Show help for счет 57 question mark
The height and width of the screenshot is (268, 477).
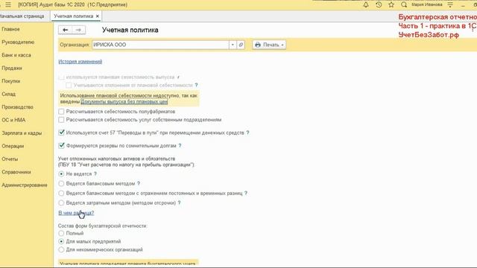(247, 133)
